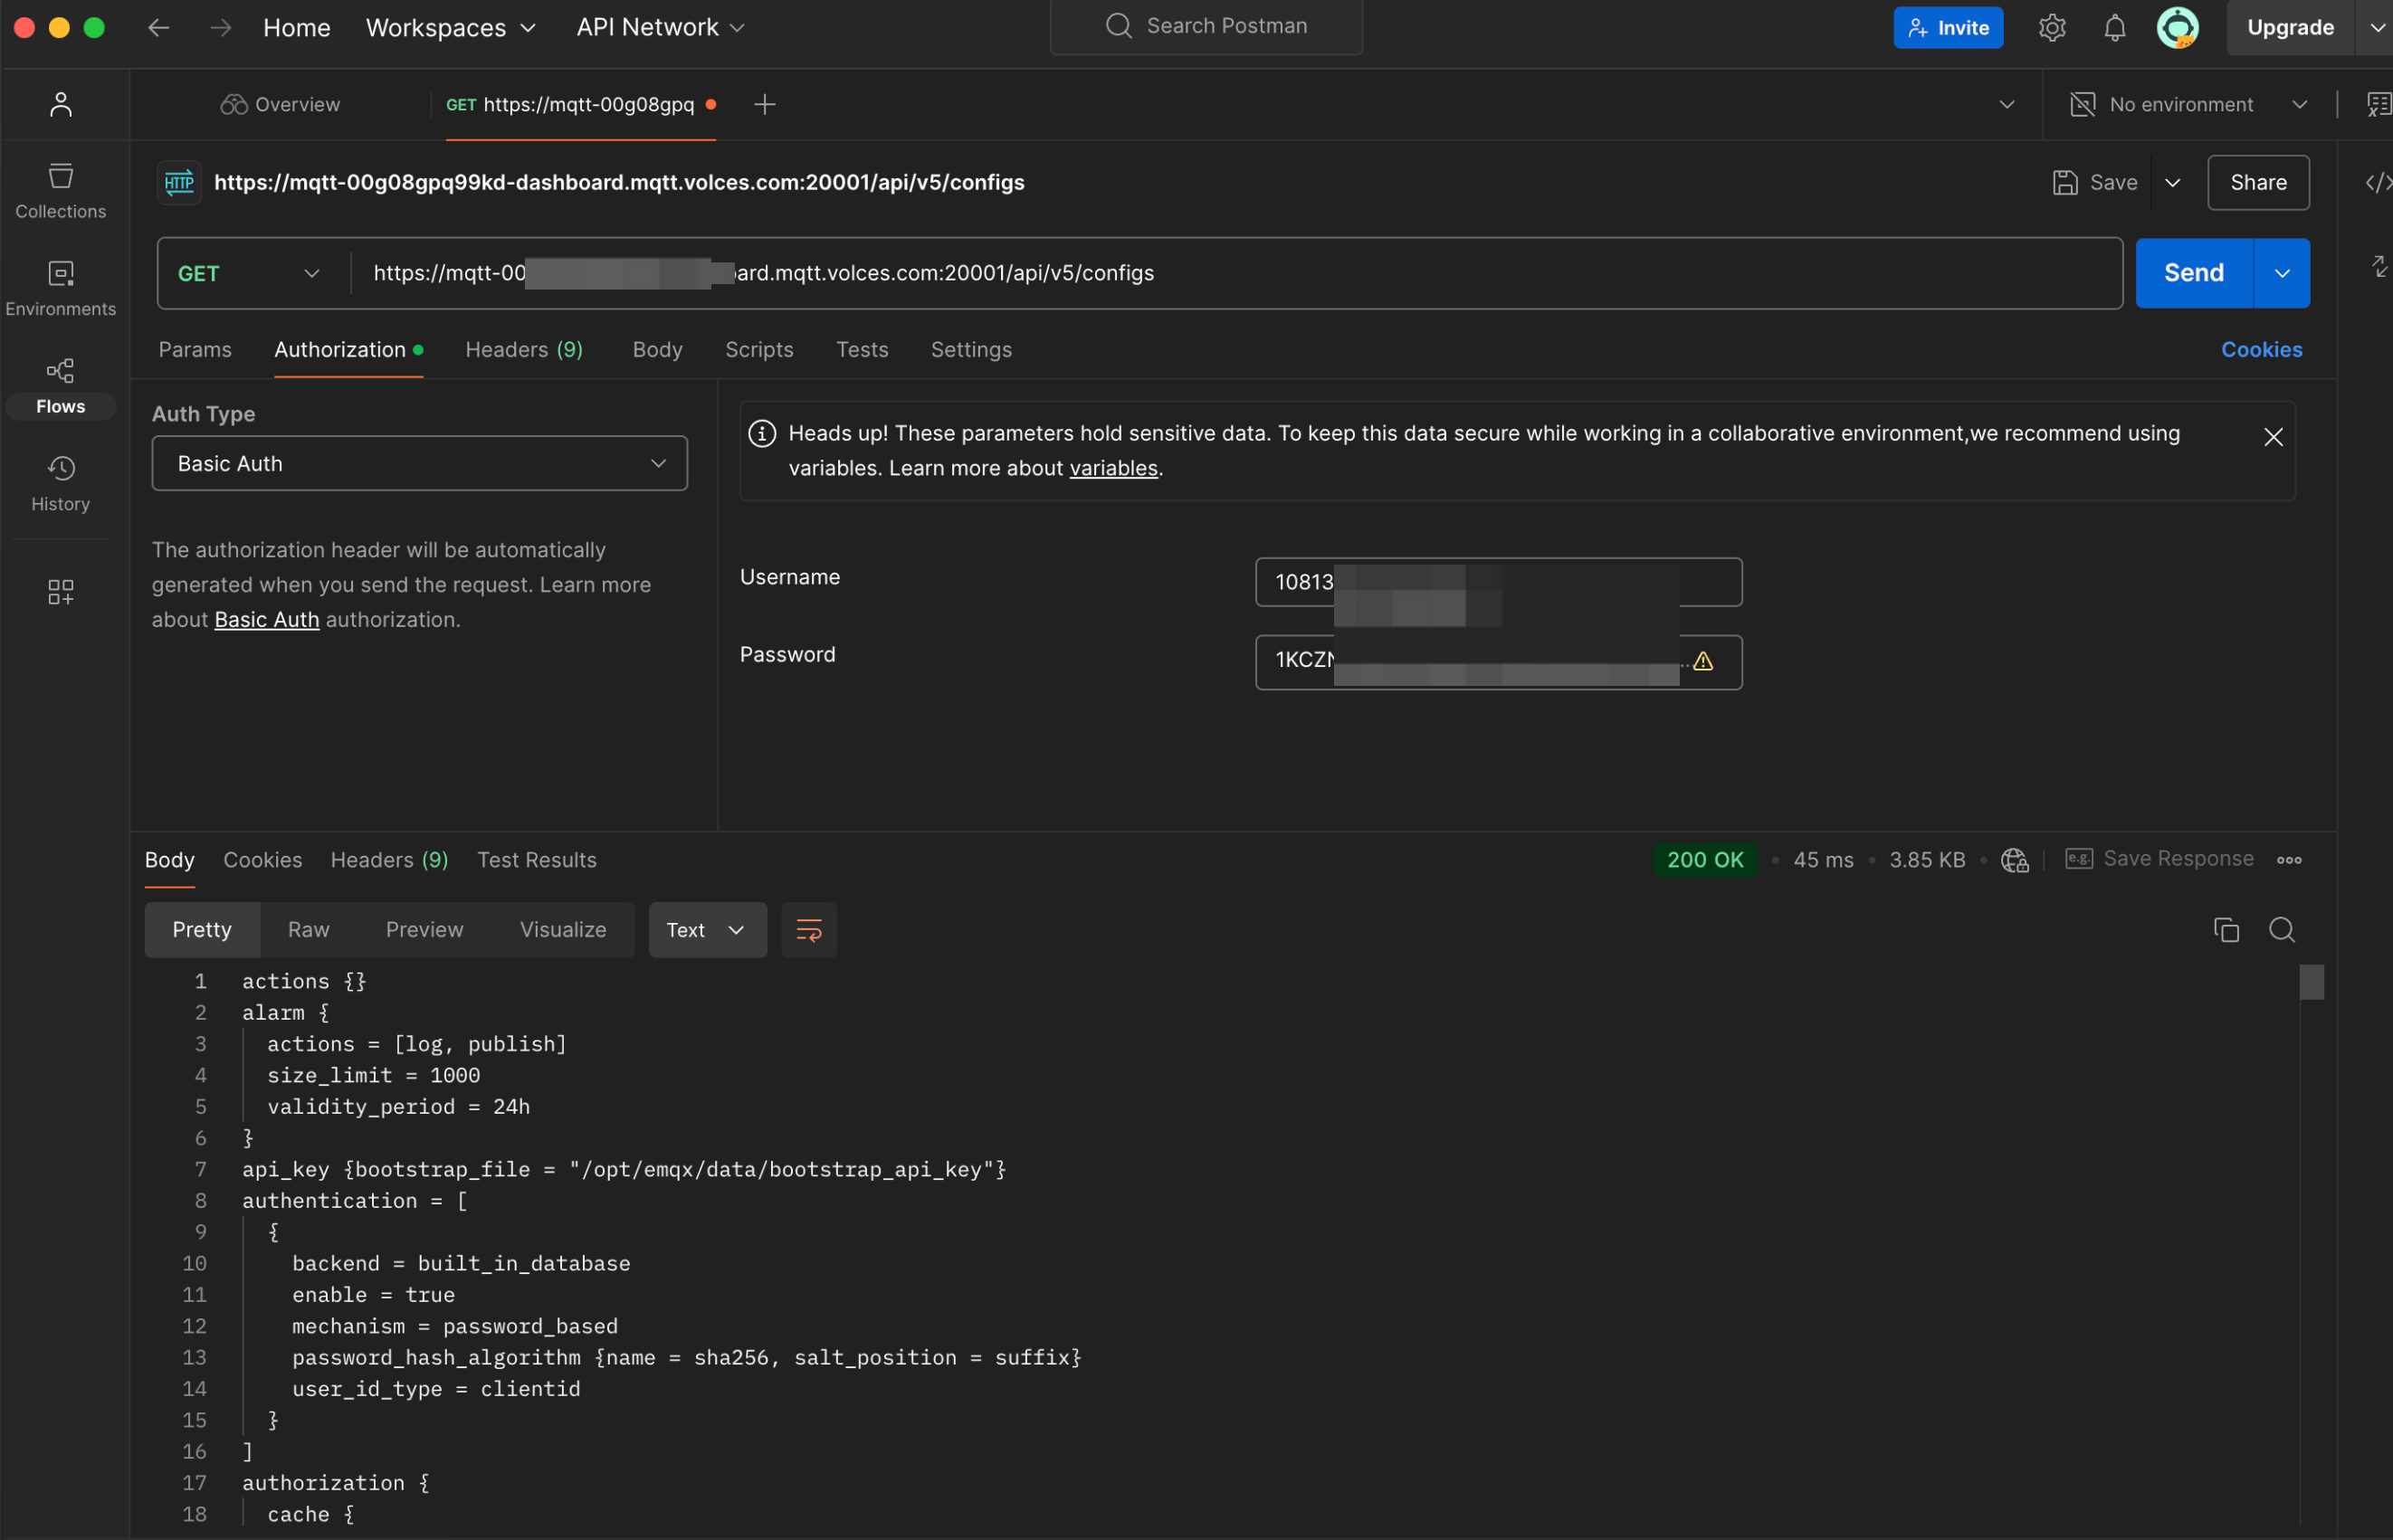2393x1540 pixels.
Task: Select the Preview response view
Action: click(424, 930)
